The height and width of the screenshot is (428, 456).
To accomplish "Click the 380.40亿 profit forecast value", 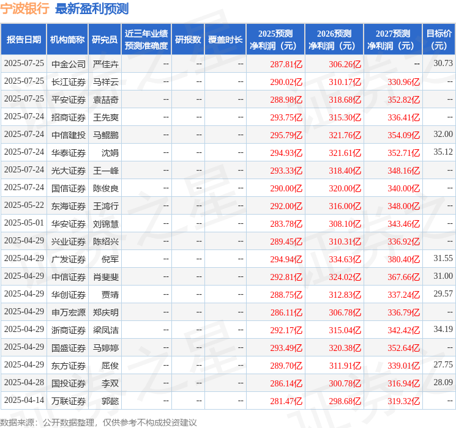I will click(403, 259).
